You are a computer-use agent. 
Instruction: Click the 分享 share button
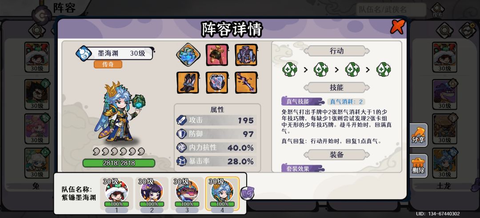click(x=418, y=135)
